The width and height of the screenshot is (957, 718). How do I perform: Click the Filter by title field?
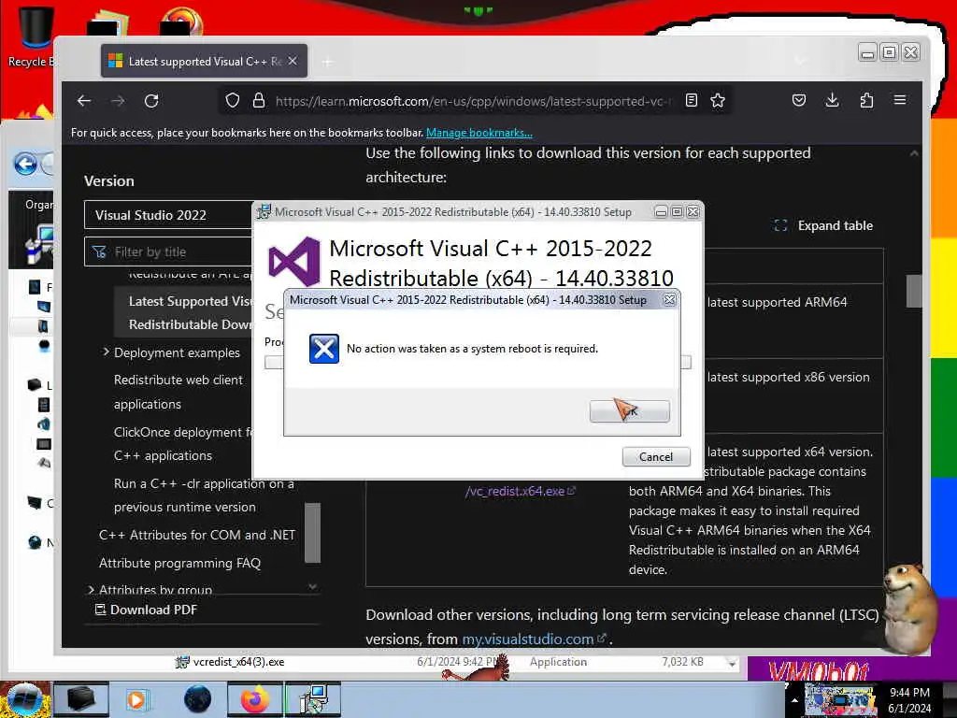point(168,251)
